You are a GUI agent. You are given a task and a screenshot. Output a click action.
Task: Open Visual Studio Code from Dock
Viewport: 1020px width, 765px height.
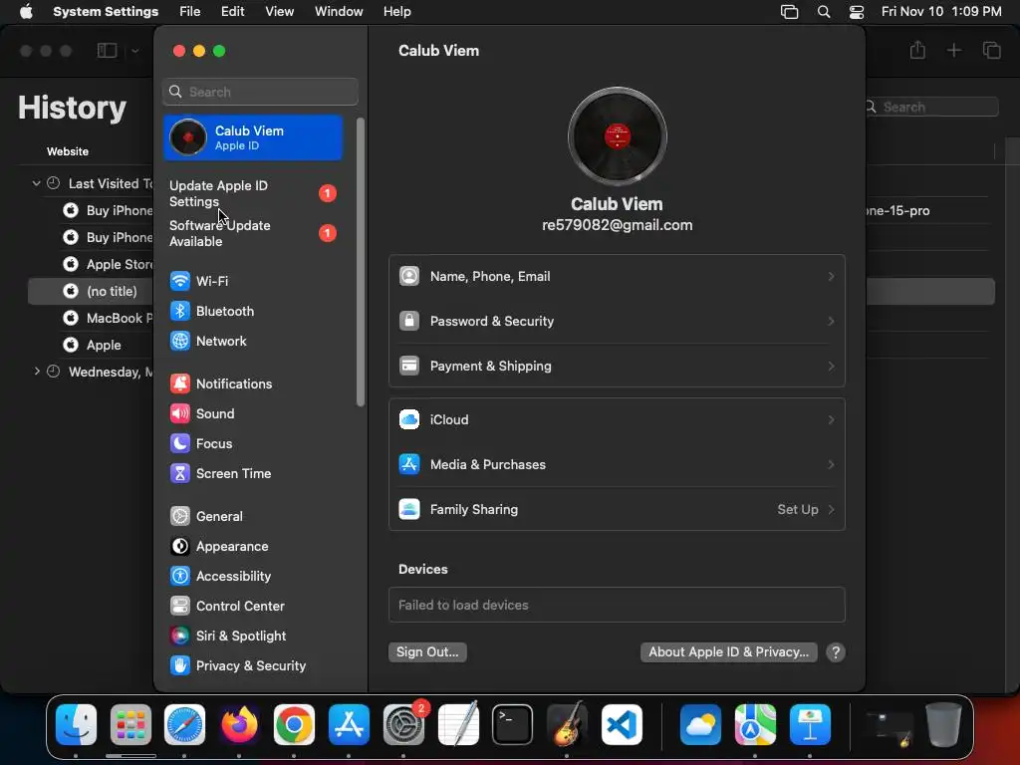(x=622, y=725)
